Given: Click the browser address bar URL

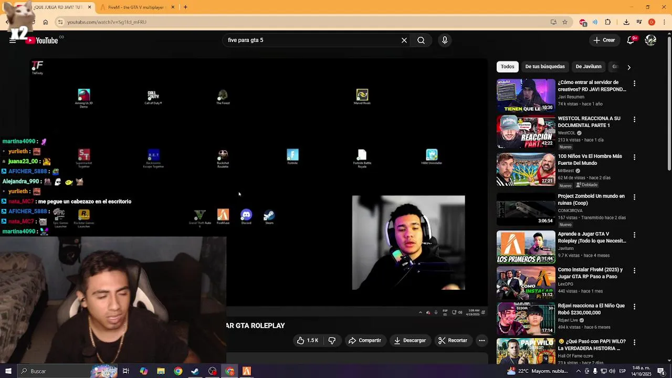Looking at the screenshot, I should pos(107,22).
